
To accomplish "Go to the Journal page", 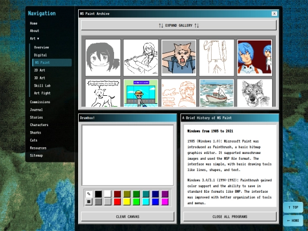I will coord(37,110).
